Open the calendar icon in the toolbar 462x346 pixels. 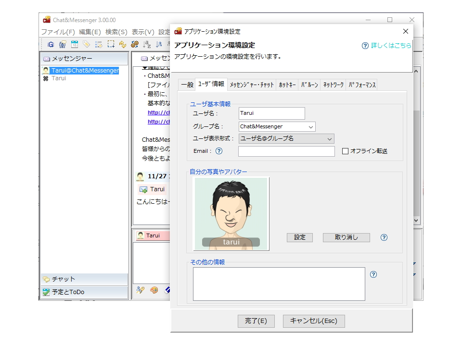pos(75,44)
